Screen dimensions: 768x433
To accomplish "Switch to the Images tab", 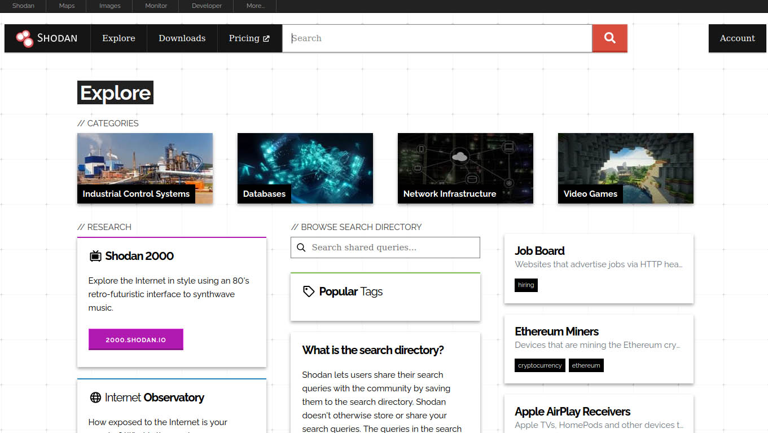I will click(x=109, y=6).
